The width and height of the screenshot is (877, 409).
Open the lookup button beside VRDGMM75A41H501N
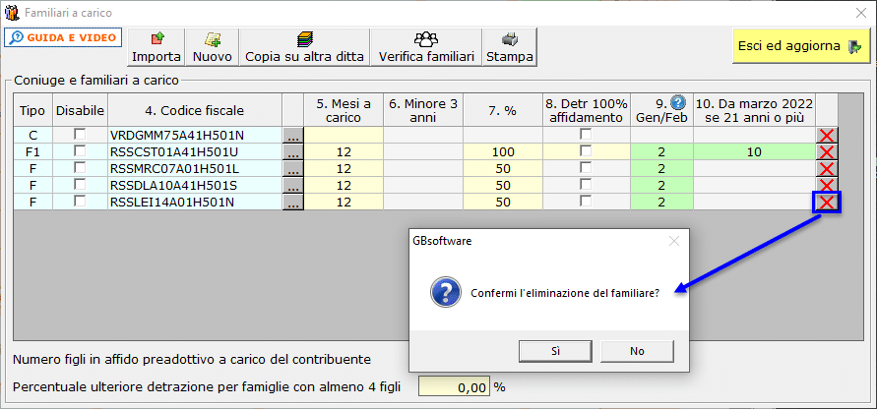(293, 136)
